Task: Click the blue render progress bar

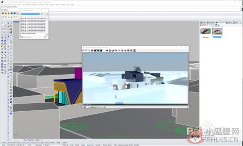Action: (x=30, y=14)
